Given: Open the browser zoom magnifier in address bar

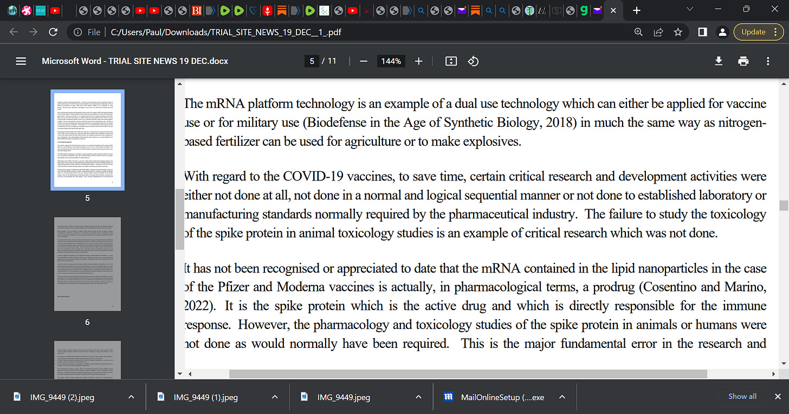Looking at the screenshot, I should (x=638, y=32).
